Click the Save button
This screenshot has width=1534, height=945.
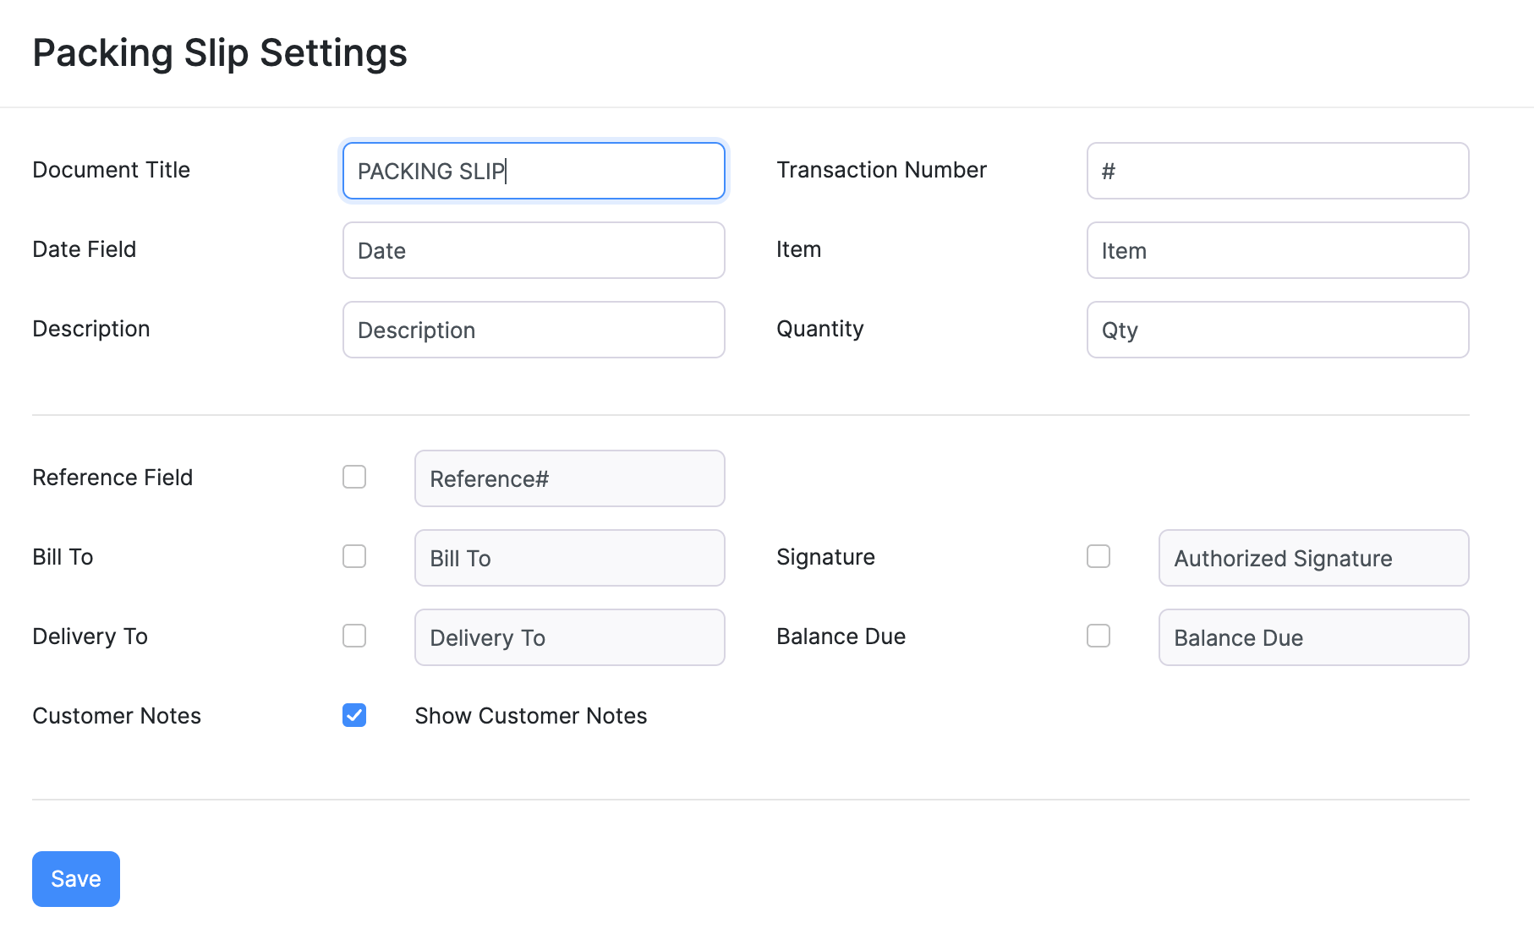click(x=75, y=878)
